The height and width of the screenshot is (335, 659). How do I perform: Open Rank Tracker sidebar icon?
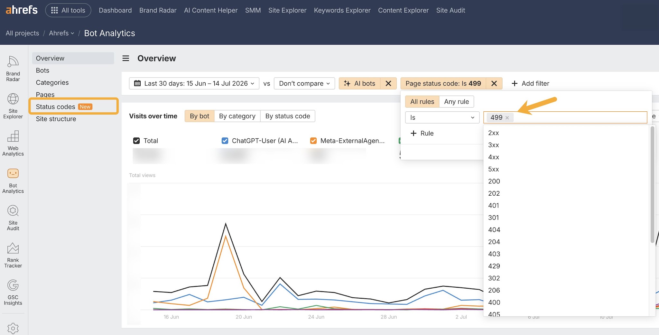pos(13,255)
